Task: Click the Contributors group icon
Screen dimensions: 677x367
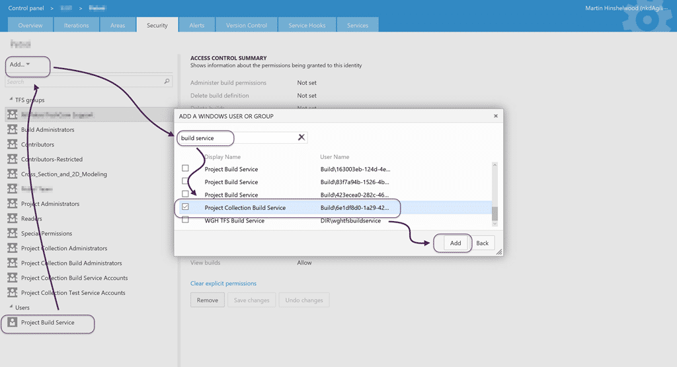Action: pos(12,144)
